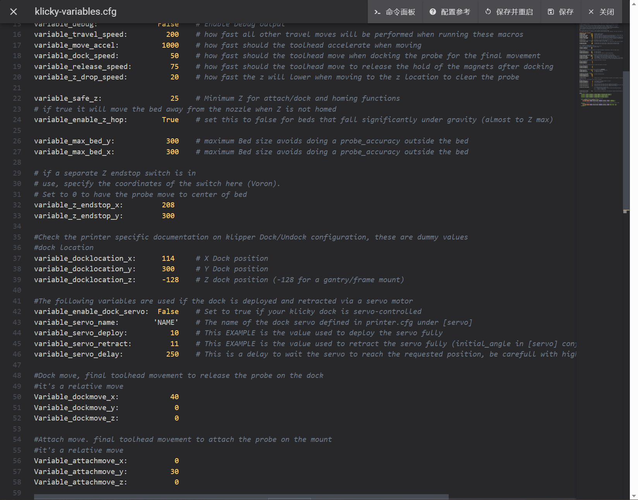Click the 保存 save button
Viewport: 638px width, 500px height.
561,12
